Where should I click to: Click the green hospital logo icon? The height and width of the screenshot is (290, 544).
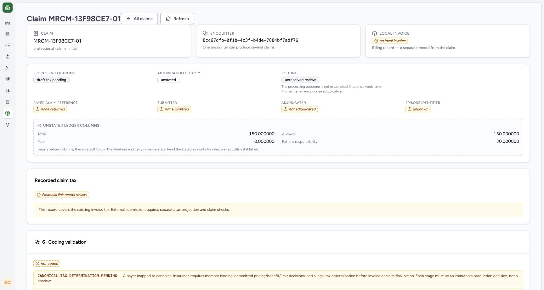click(8, 8)
